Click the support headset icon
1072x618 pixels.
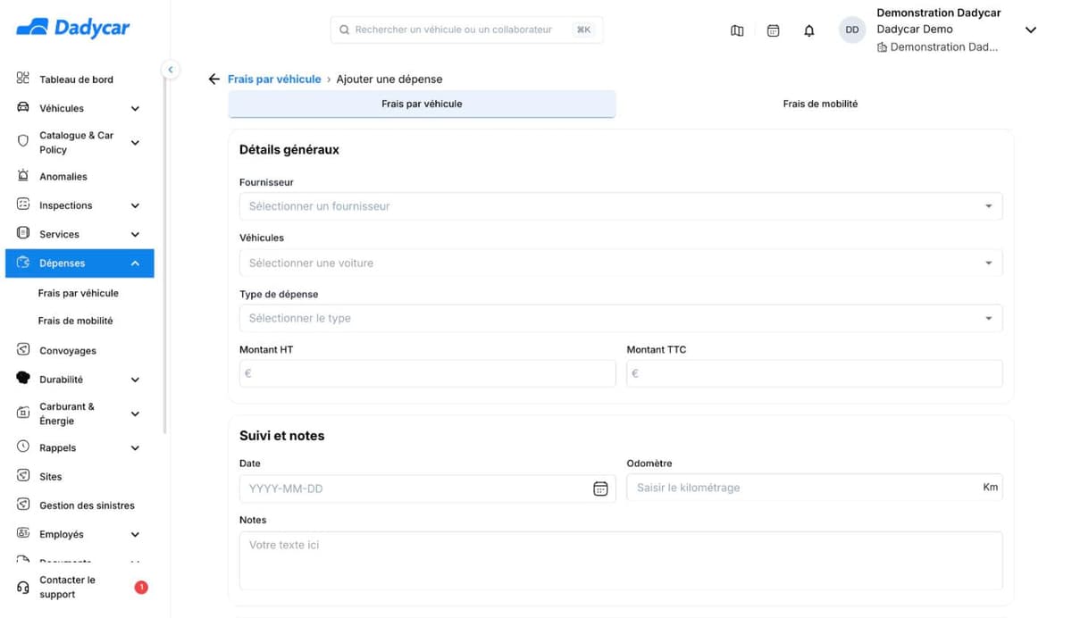click(x=23, y=588)
